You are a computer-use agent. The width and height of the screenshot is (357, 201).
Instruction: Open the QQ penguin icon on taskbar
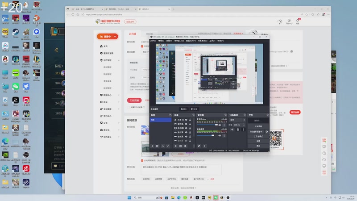191,197
